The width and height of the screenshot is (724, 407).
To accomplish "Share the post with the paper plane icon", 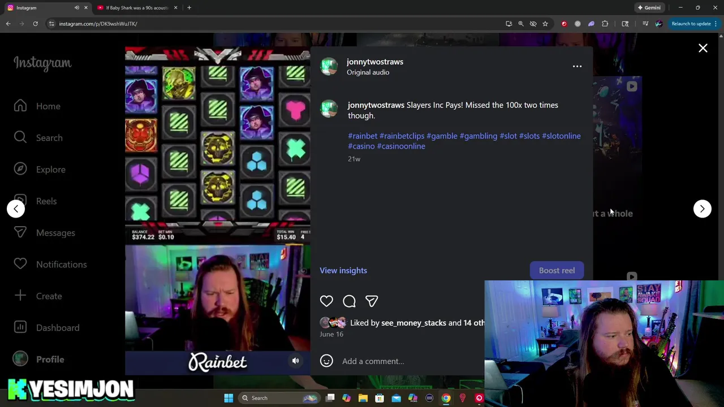I will click(x=372, y=301).
